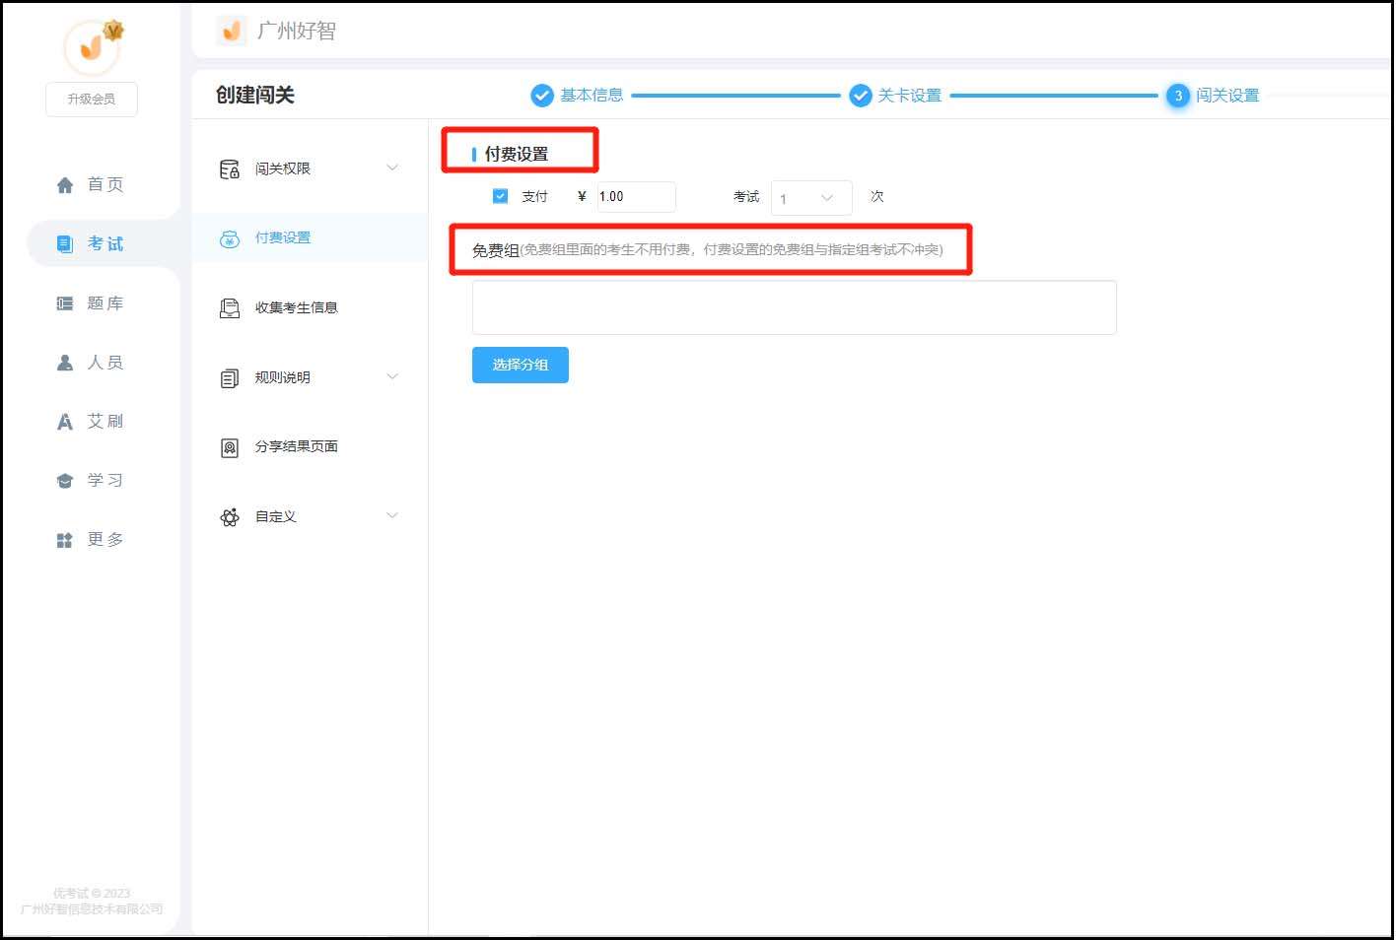This screenshot has width=1396, height=940.
Task: Click step 3 闯关设置 indicator
Action: click(1177, 96)
